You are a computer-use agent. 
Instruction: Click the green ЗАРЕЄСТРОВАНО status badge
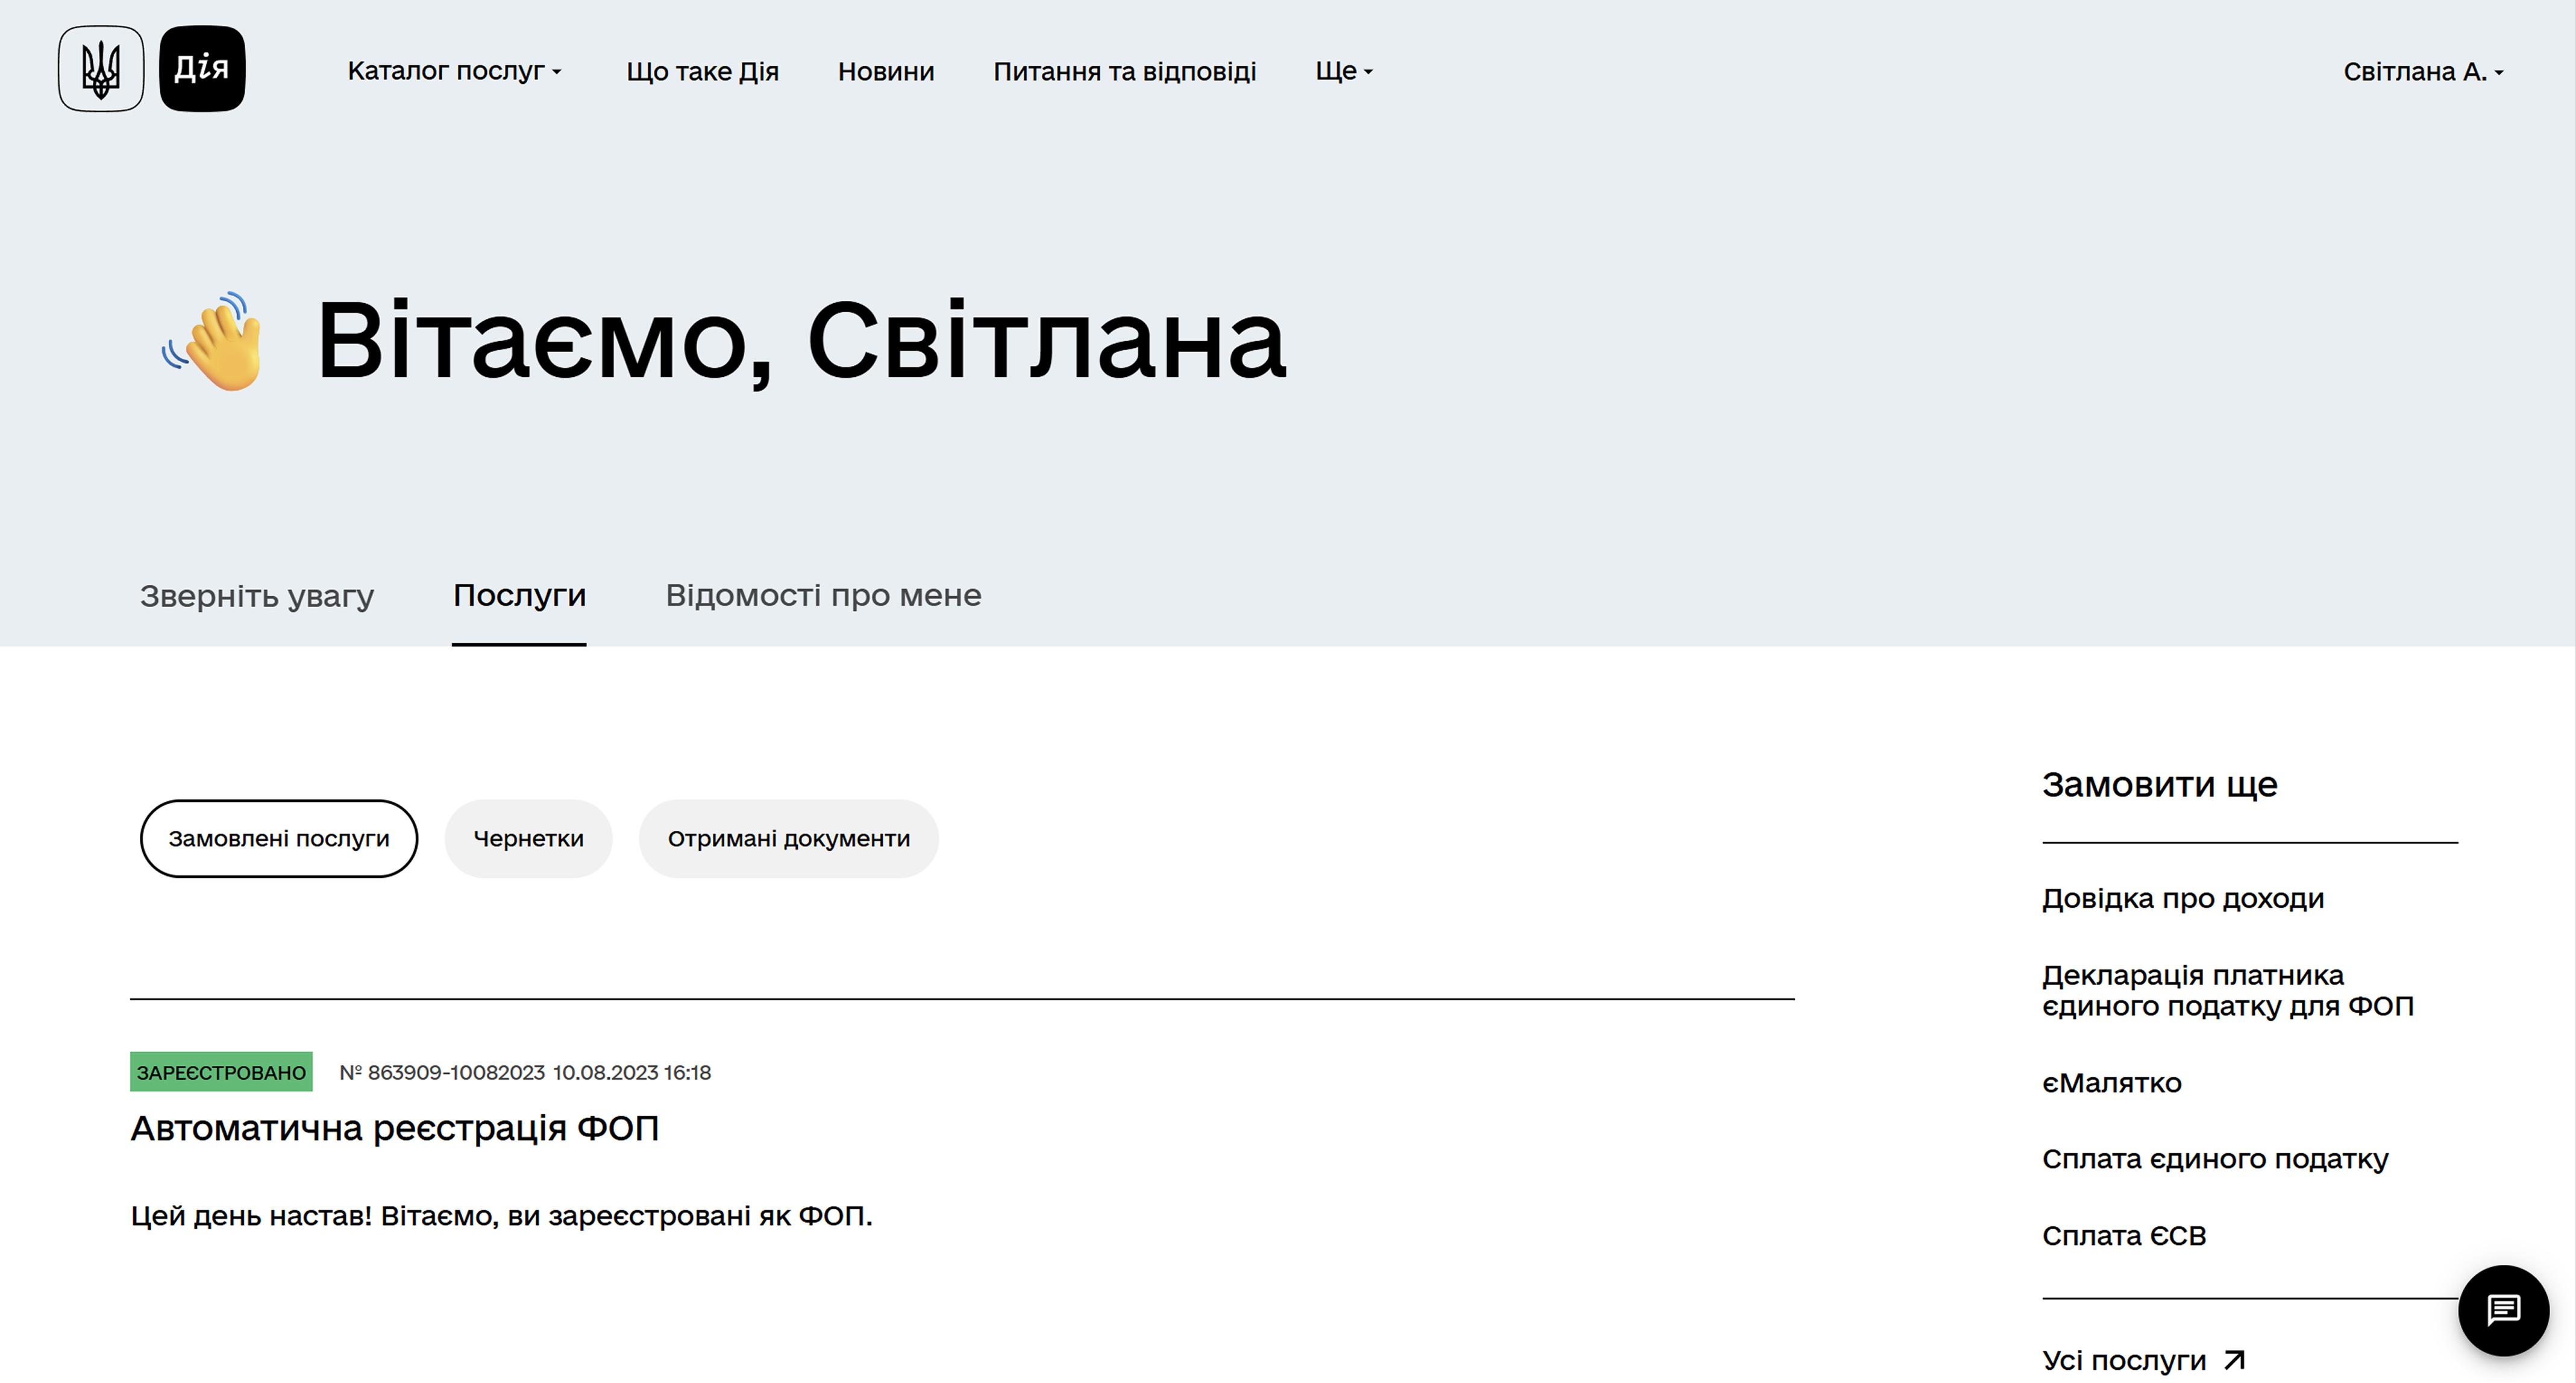coord(221,1072)
